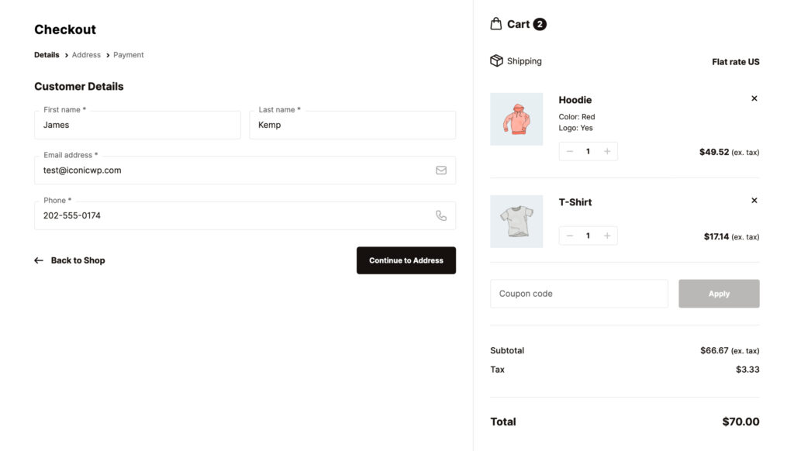Select the First name input containing James

pyautogui.click(x=136, y=125)
